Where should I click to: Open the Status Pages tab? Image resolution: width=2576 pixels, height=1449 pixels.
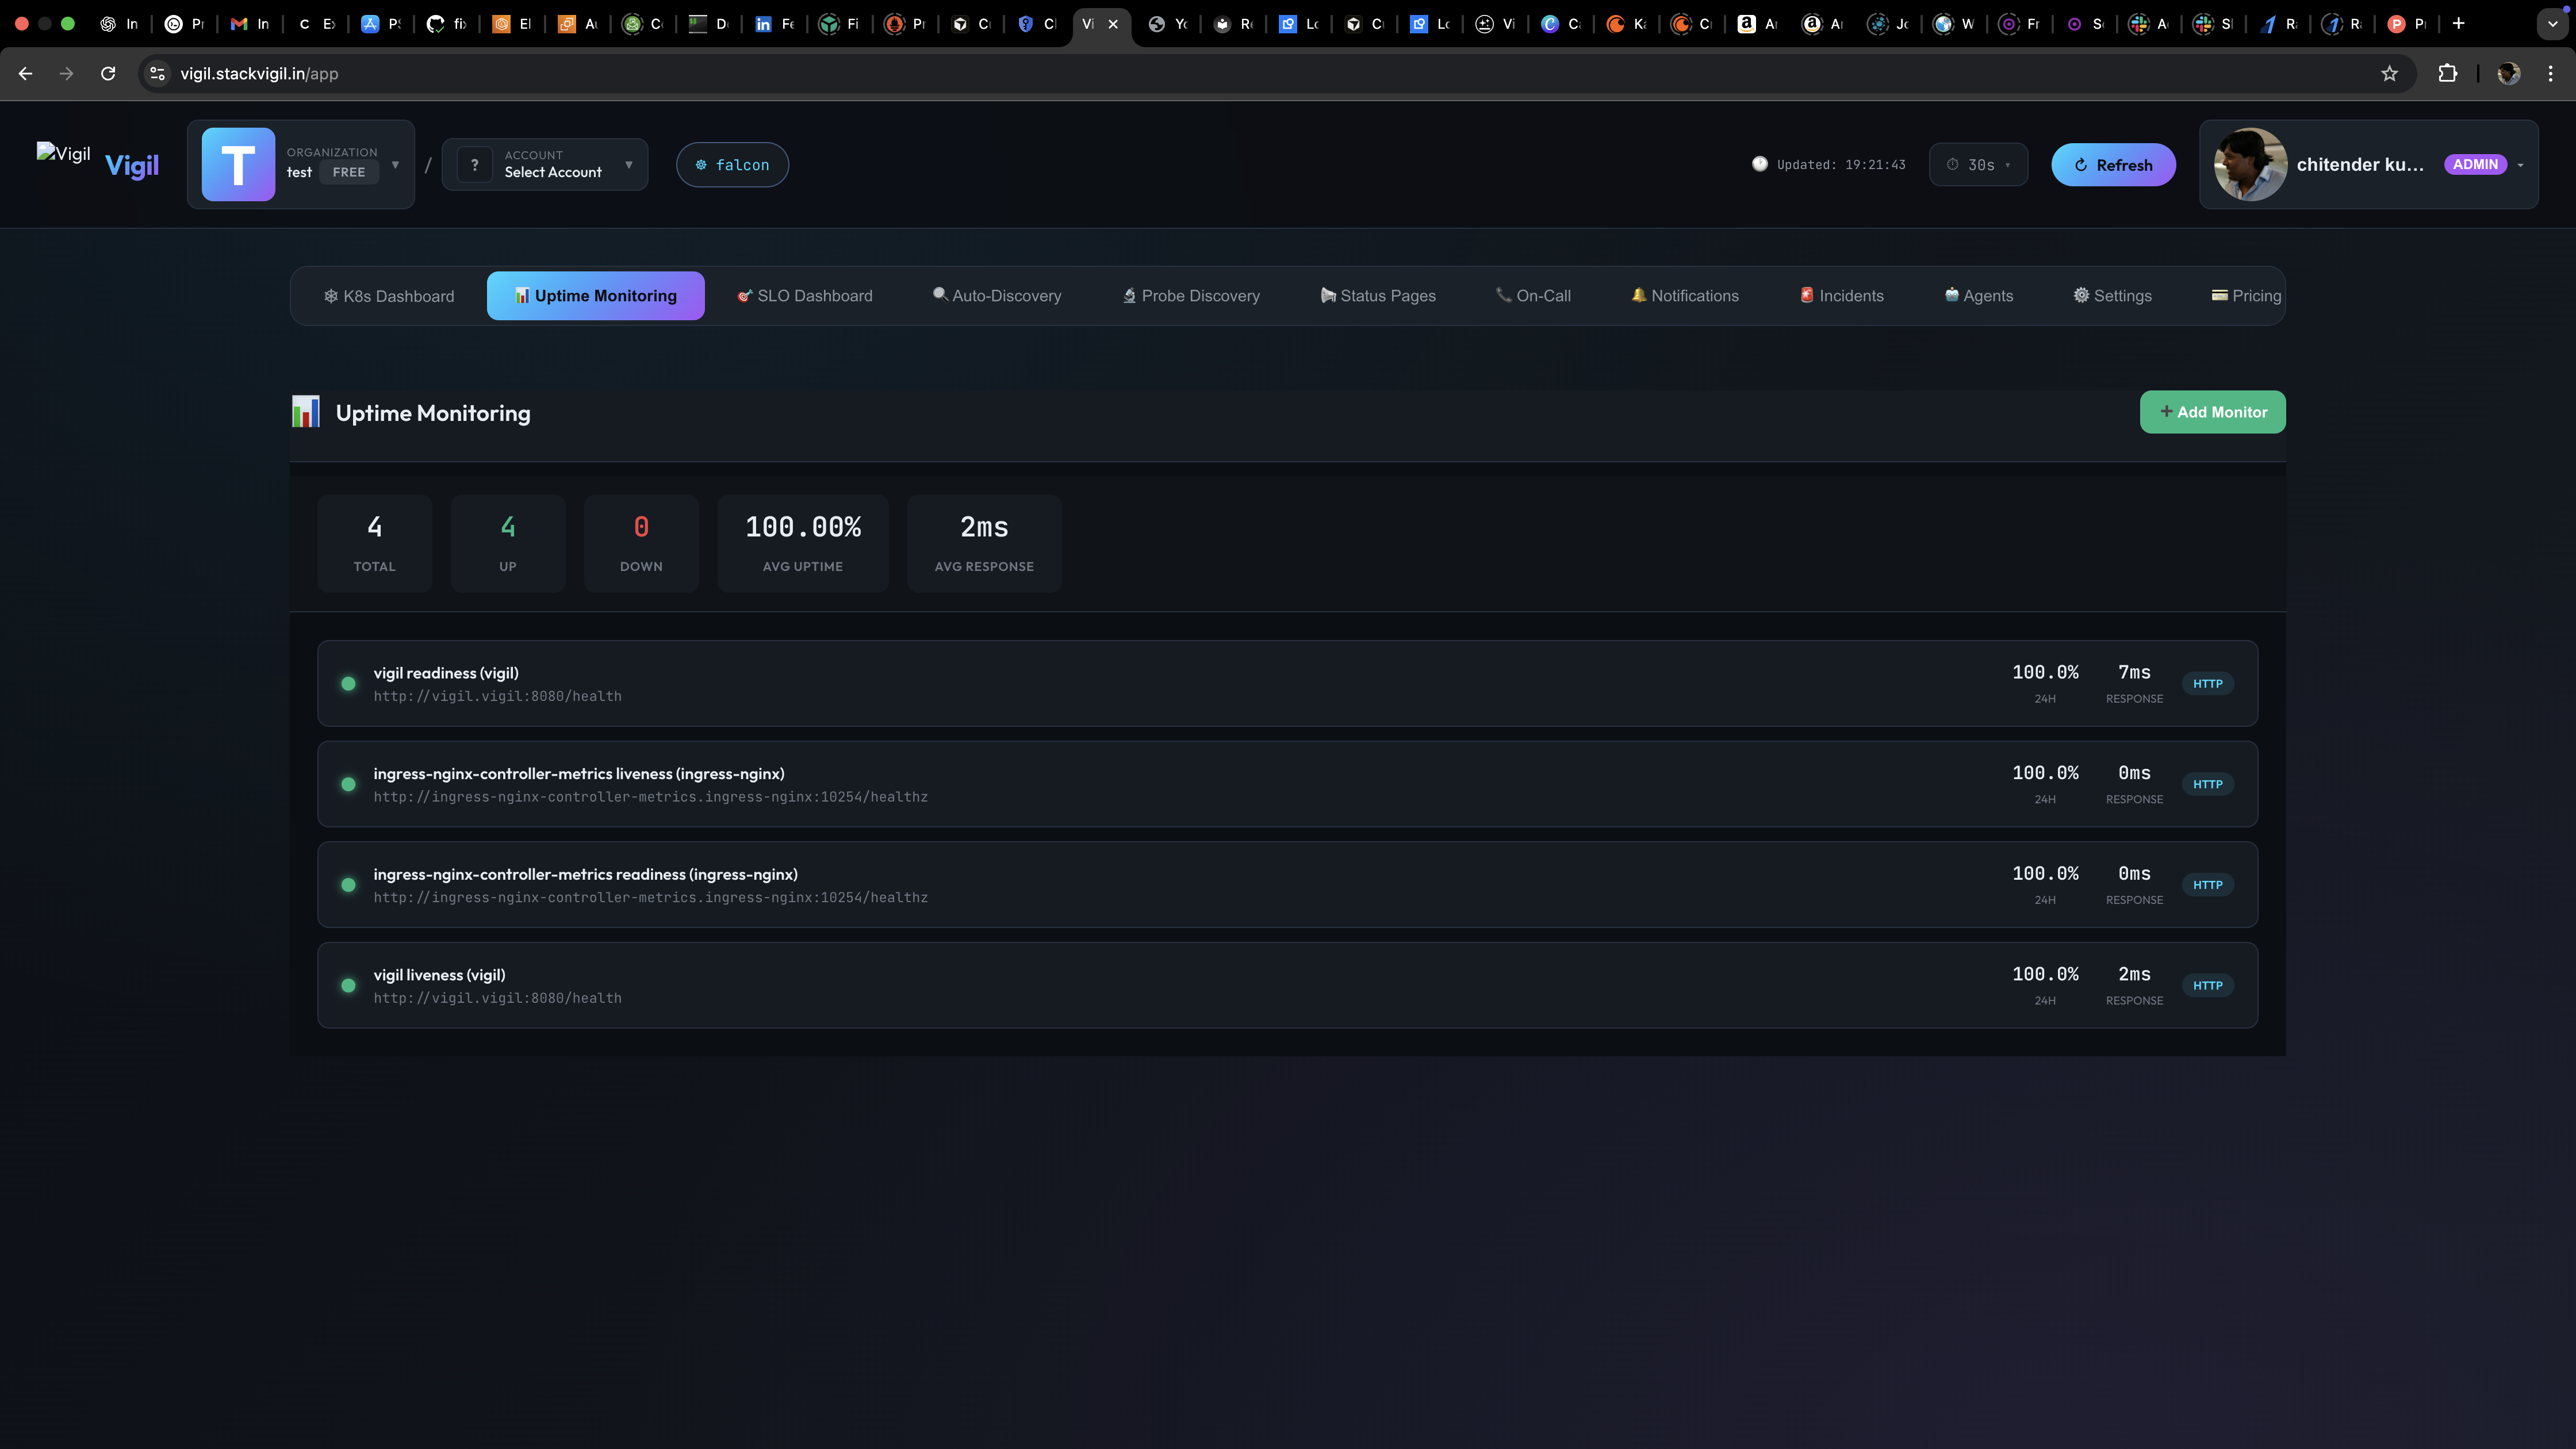(1378, 295)
